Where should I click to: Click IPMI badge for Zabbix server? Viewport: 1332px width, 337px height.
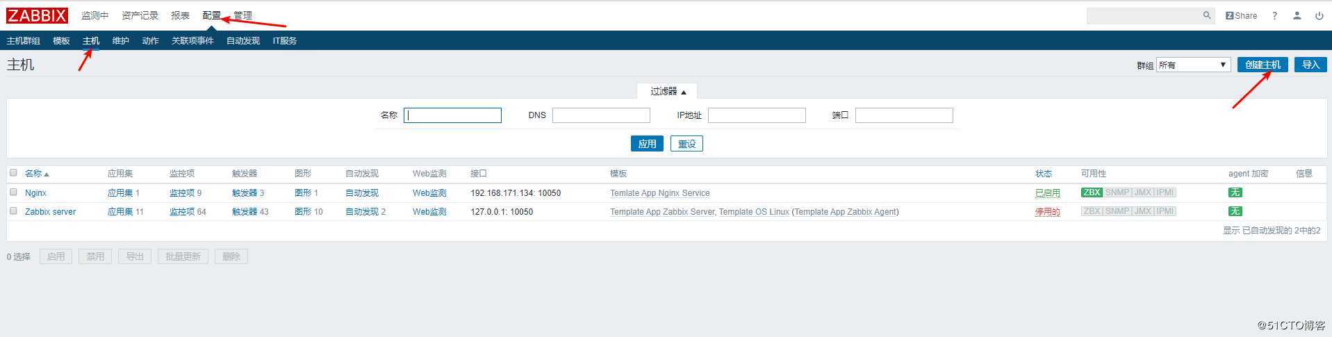click(x=1165, y=211)
